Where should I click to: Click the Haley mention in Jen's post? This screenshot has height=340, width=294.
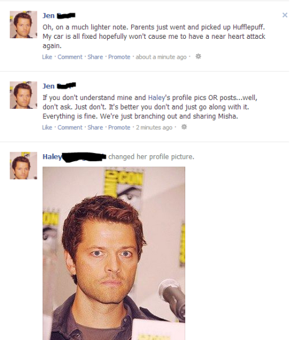click(x=156, y=98)
